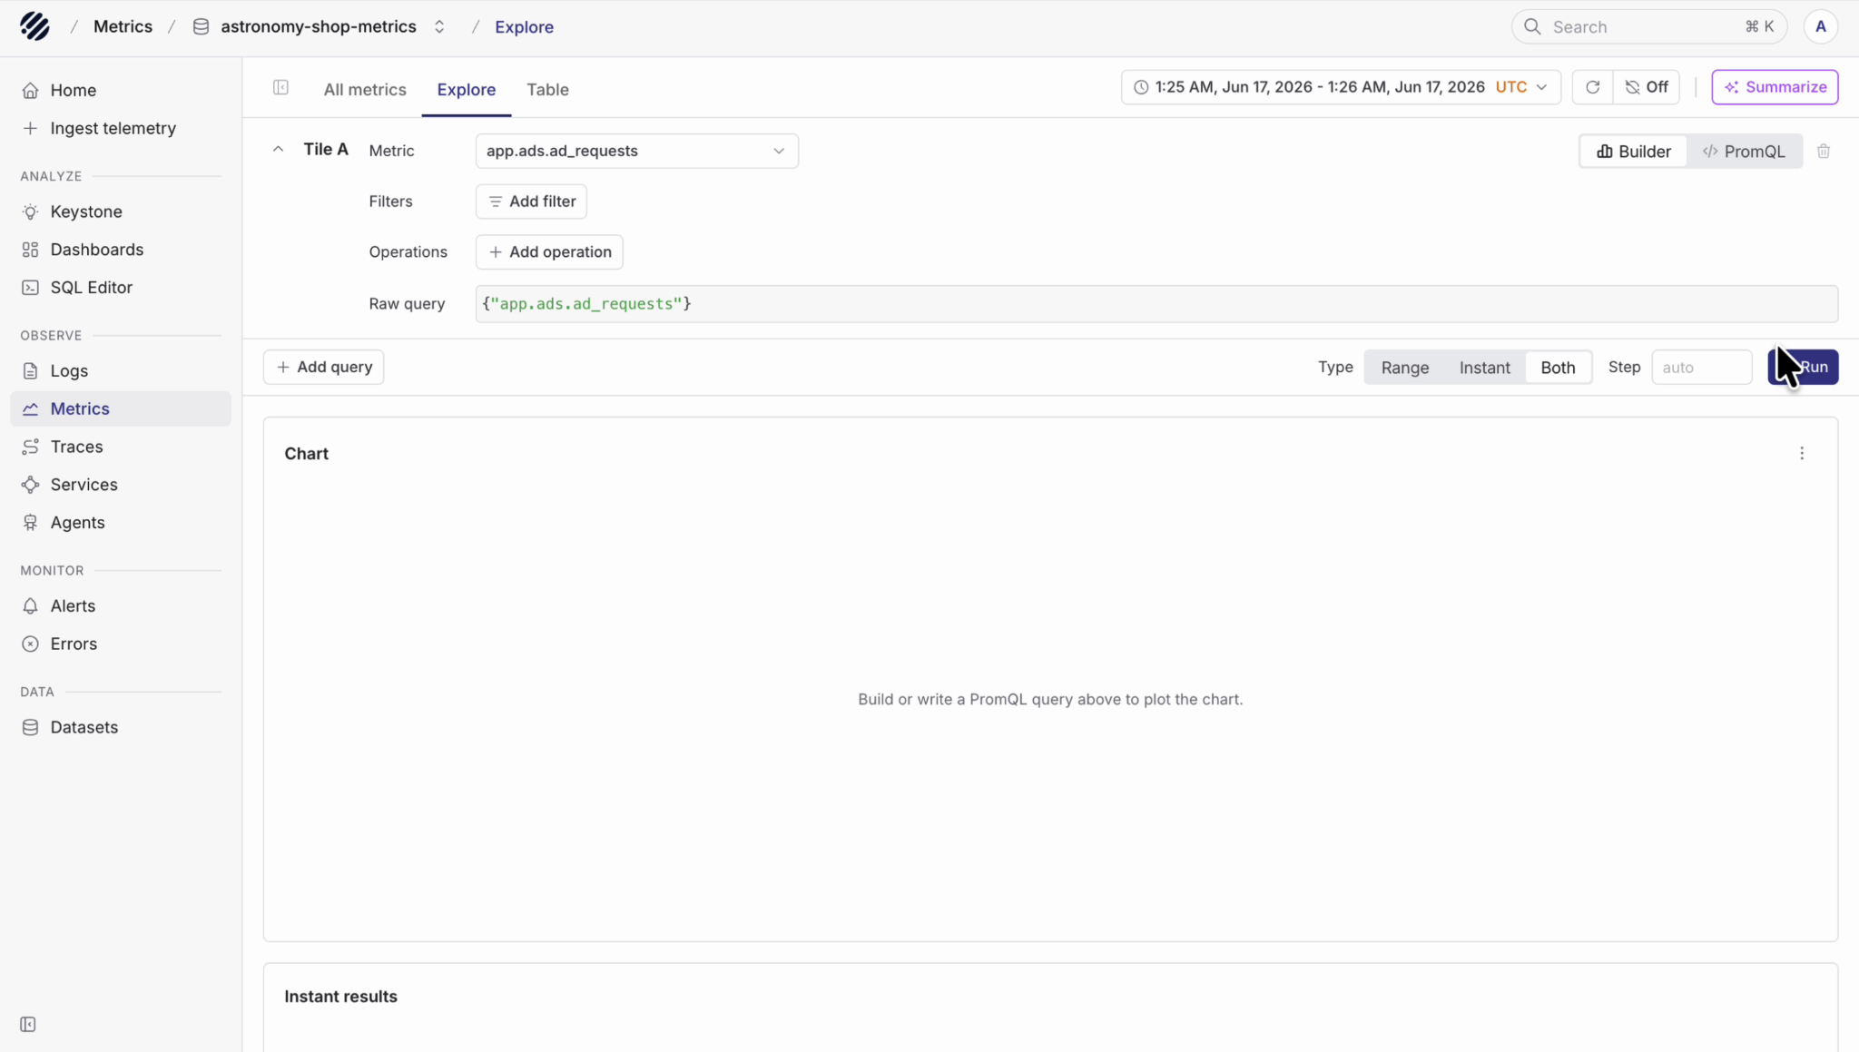Screen dimensions: 1859x1052
Task: Collapse the sidebar with bottom icon
Action: click(x=28, y=1025)
